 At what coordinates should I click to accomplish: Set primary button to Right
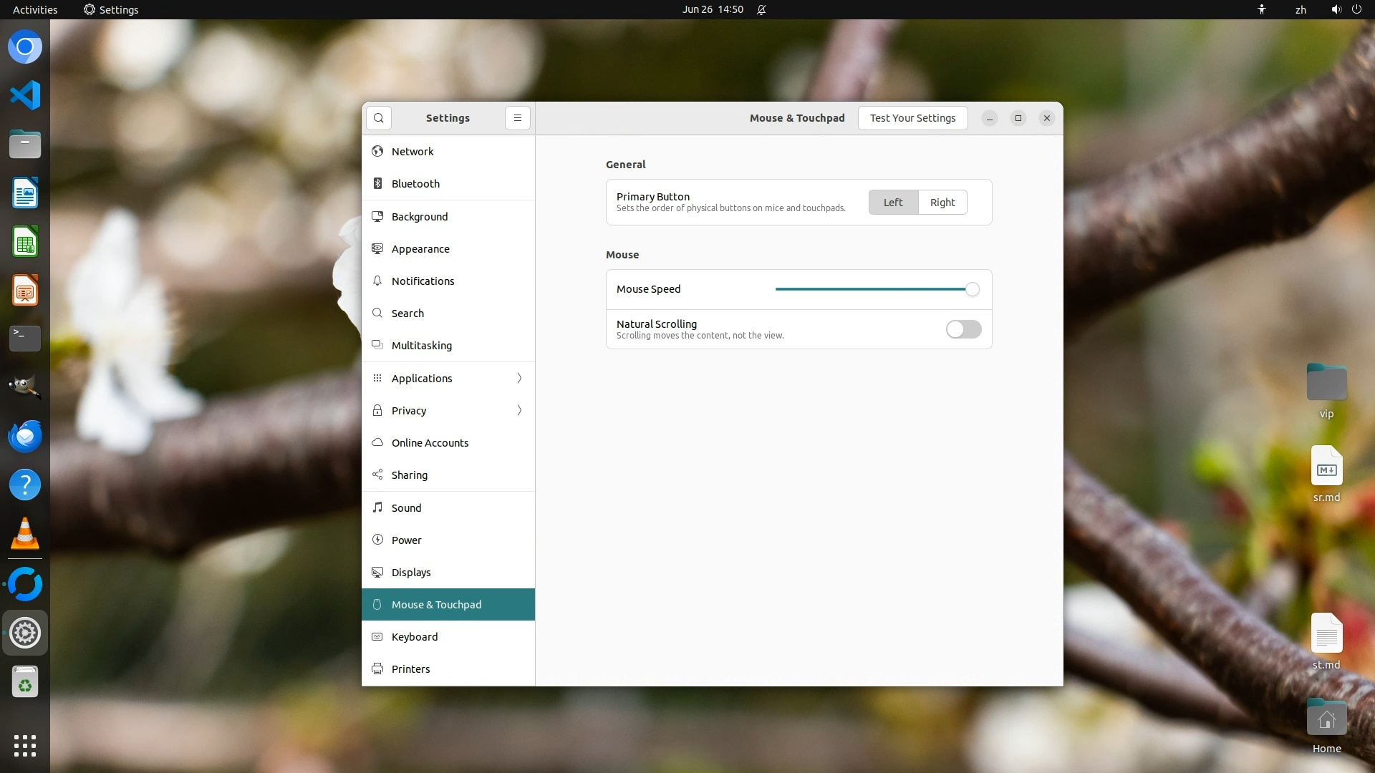click(x=942, y=203)
